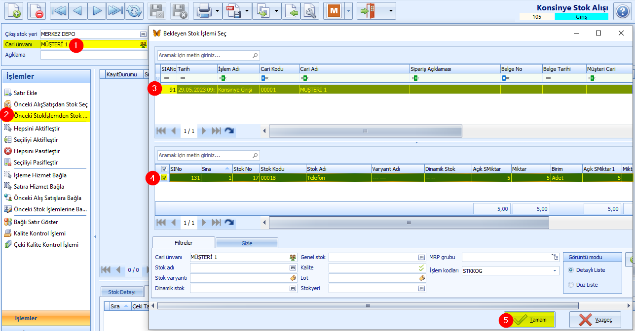Go to the first record navigation arrow

[x=60, y=11]
